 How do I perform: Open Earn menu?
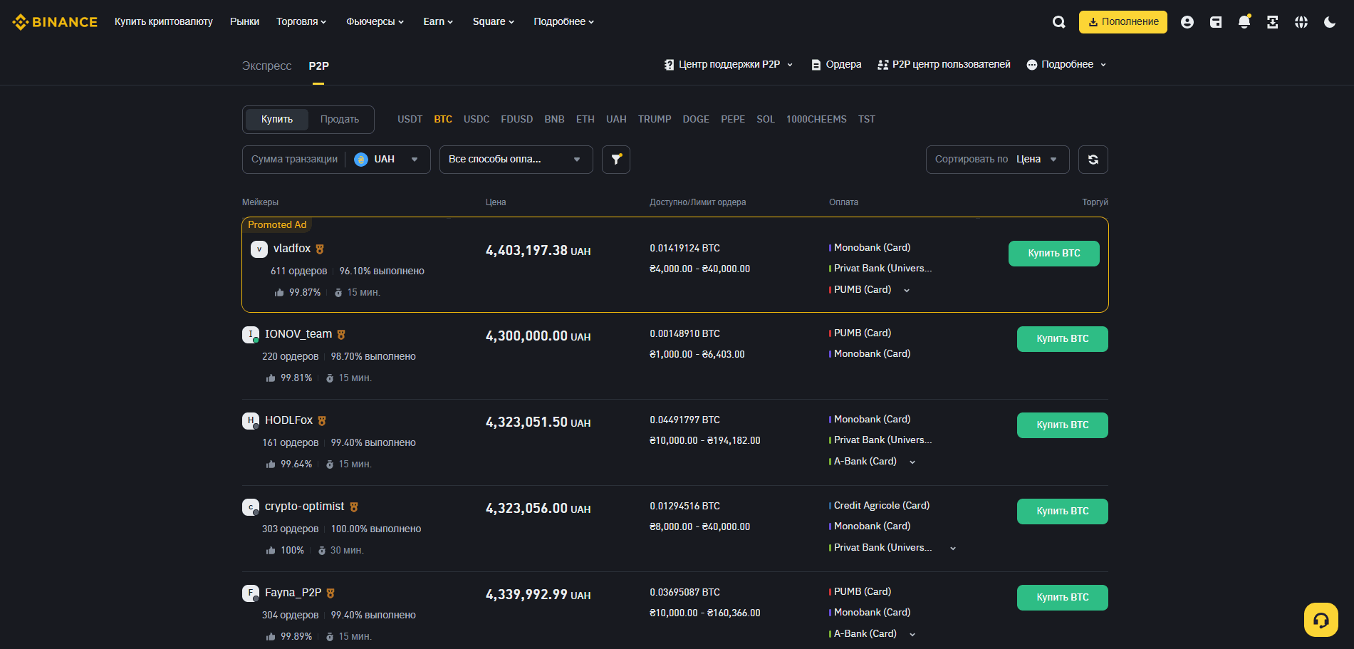click(438, 22)
